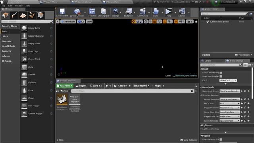
Task: Create new Player Controller class with the plus icon
Action: tap(248, 108)
